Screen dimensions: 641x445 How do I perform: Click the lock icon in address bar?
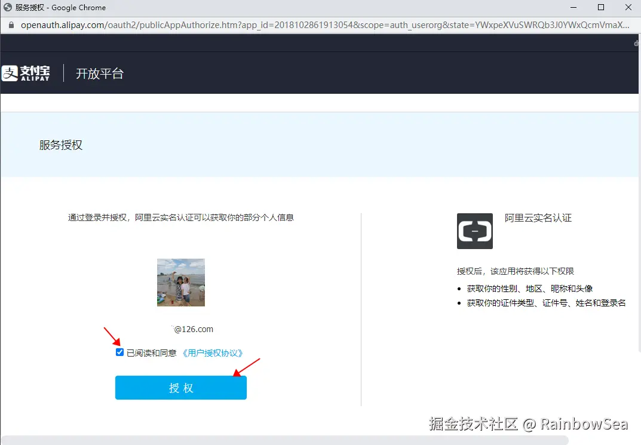[11, 25]
